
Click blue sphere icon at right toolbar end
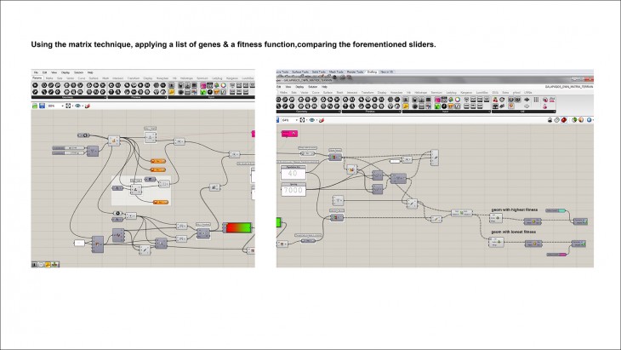590,120
